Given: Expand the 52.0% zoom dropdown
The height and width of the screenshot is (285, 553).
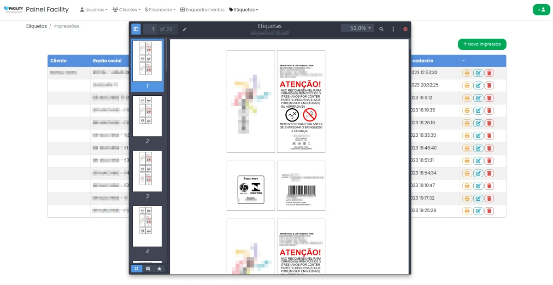Looking at the screenshot, I should [x=358, y=29].
